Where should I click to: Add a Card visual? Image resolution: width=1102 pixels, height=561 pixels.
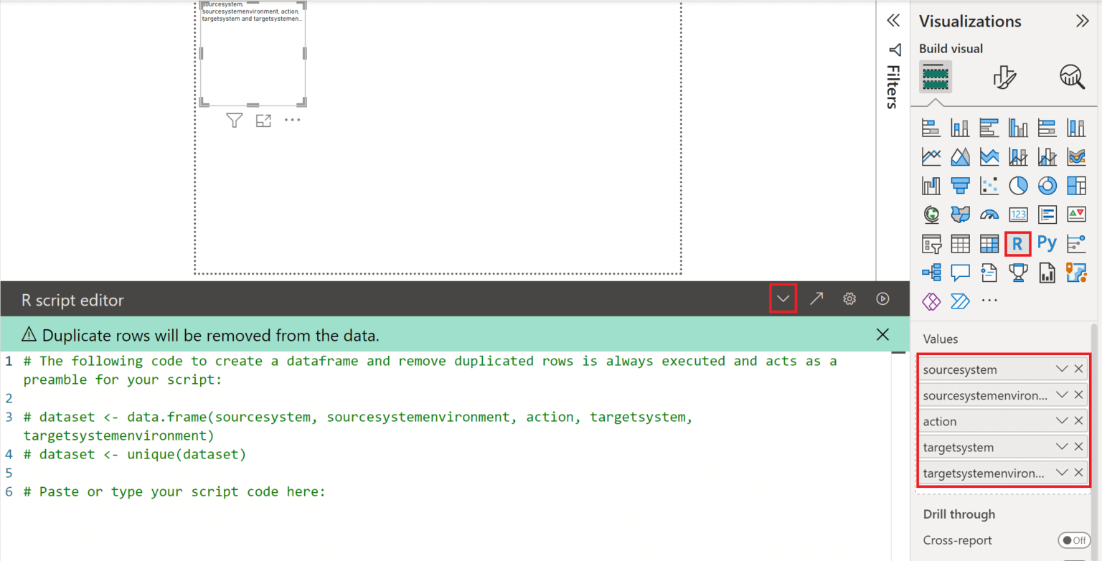(x=1018, y=214)
